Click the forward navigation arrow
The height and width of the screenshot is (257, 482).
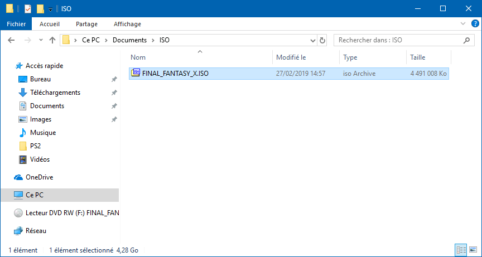click(28, 40)
